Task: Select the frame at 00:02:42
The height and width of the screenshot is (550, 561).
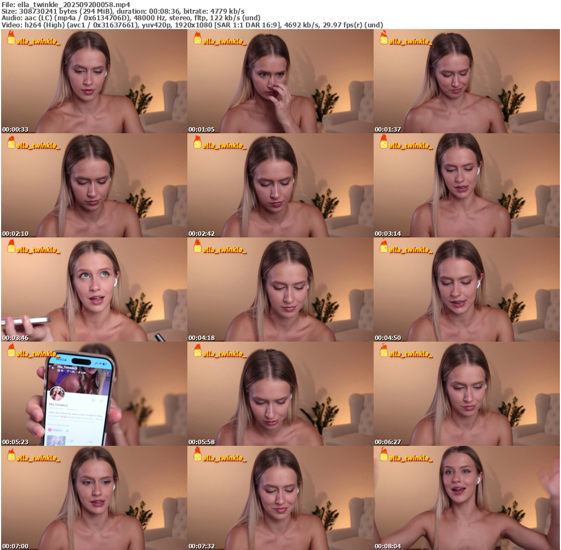Action: (x=280, y=185)
